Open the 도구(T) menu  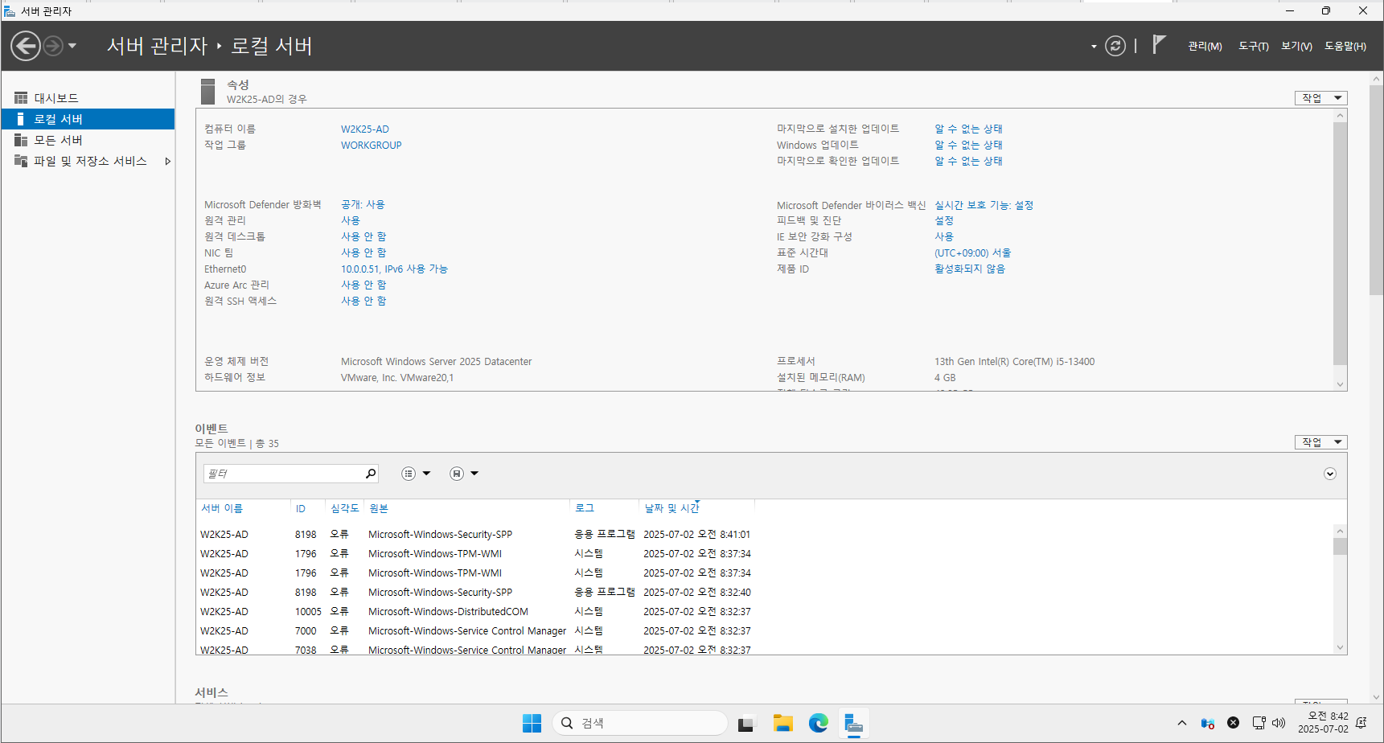[x=1253, y=46]
